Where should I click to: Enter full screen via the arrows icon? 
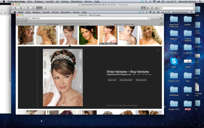193,5
